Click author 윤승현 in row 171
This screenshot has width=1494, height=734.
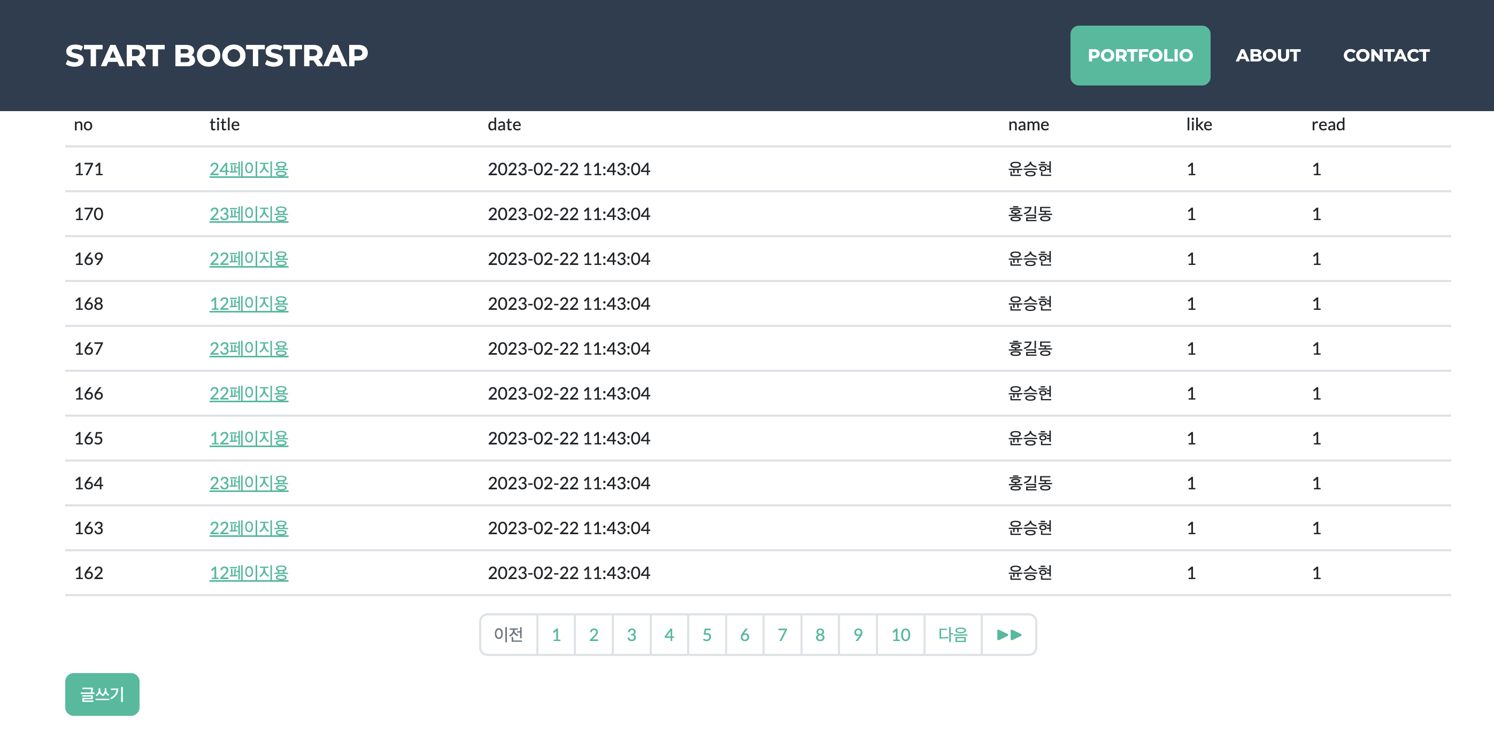click(x=1030, y=169)
